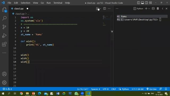Start Go Live server

pyautogui.click(x=151, y=89)
